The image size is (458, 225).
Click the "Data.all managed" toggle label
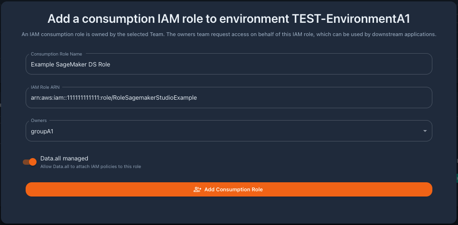coord(64,159)
